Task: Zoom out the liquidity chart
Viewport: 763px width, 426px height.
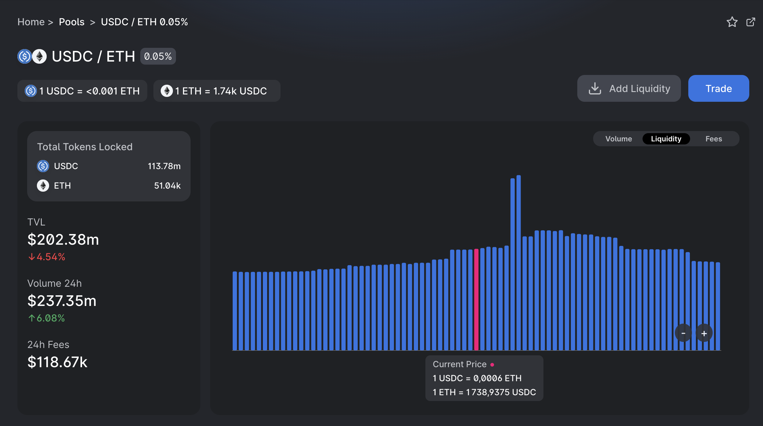Action: [683, 333]
